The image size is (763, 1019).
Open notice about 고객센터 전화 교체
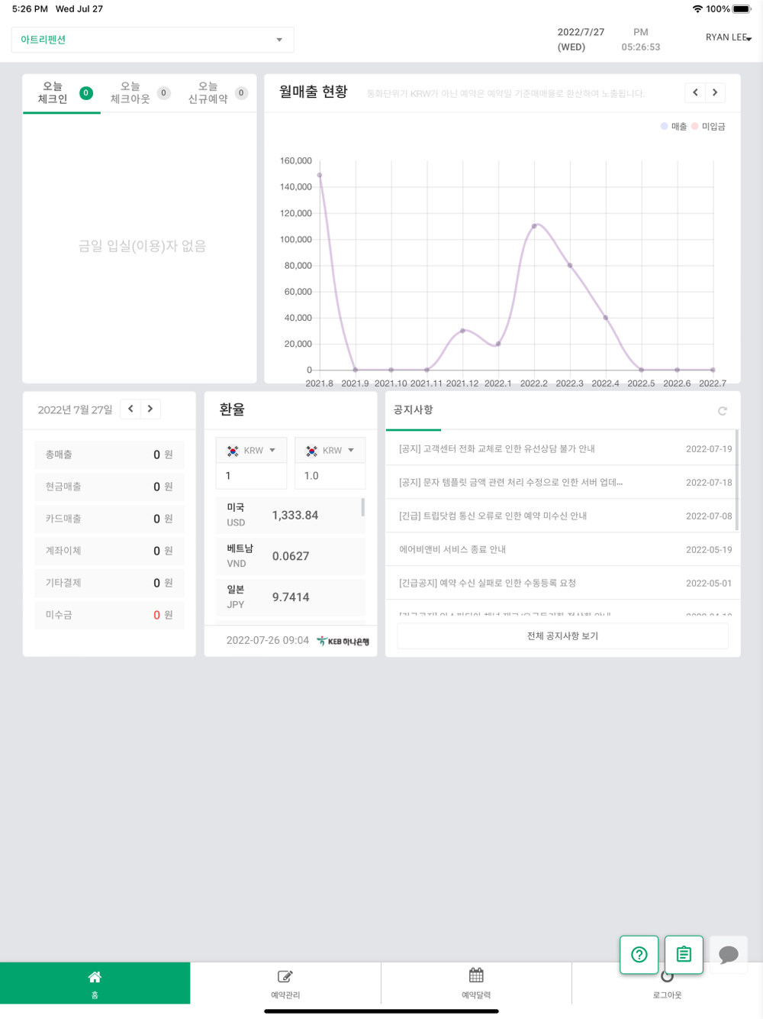[x=562, y=449]
